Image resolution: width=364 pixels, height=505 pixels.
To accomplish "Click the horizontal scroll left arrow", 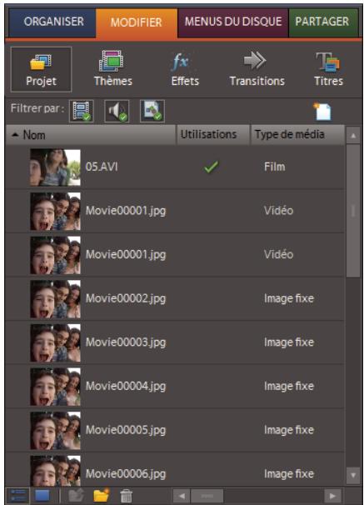I will [182, 496].
